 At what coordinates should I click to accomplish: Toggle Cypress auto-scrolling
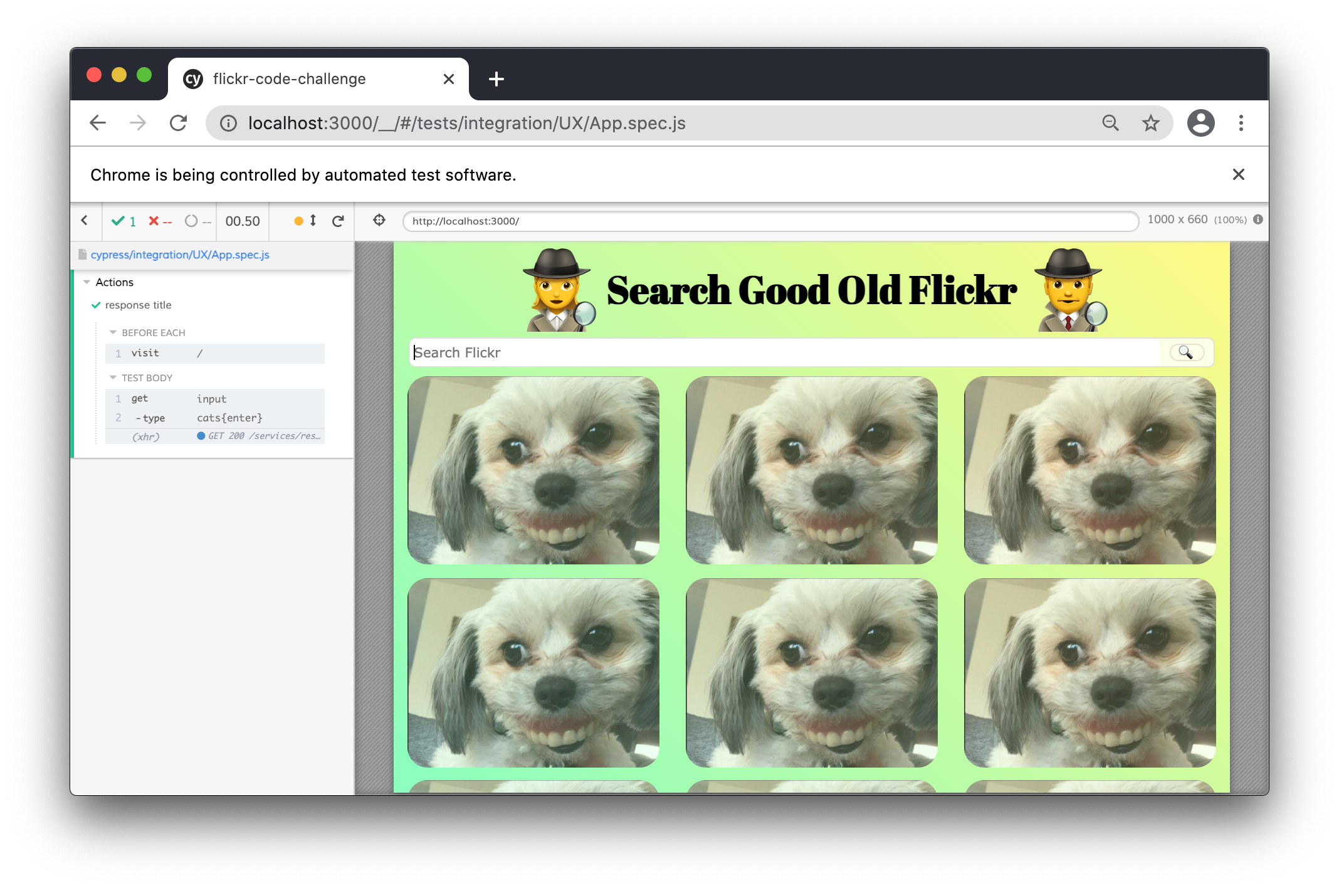[305, 221]
